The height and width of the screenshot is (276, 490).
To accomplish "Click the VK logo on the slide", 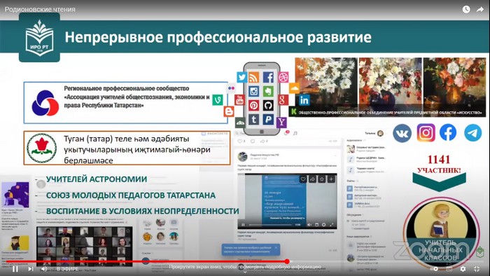I will 402,133.
